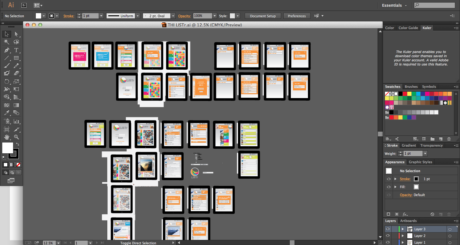Open Opacity percentage dropdown
The height and width of the screenshot is (245, 460).
[215, 16]
